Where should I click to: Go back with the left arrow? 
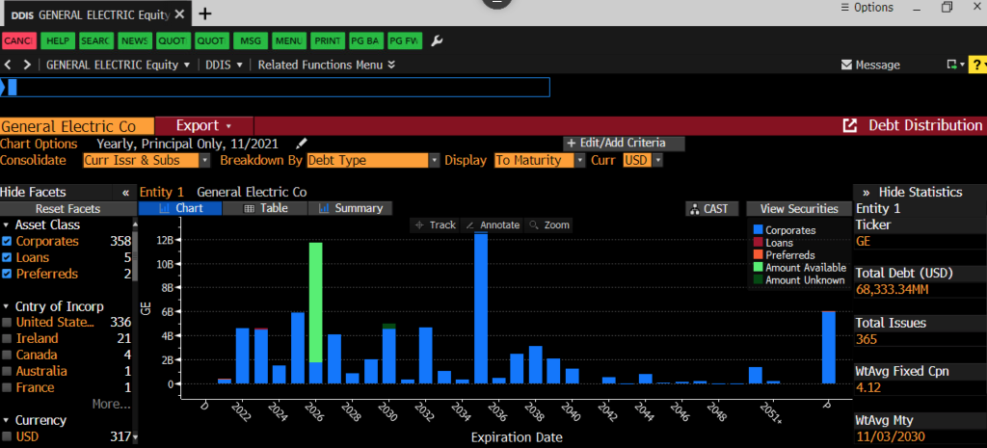(x=8, y=65)
